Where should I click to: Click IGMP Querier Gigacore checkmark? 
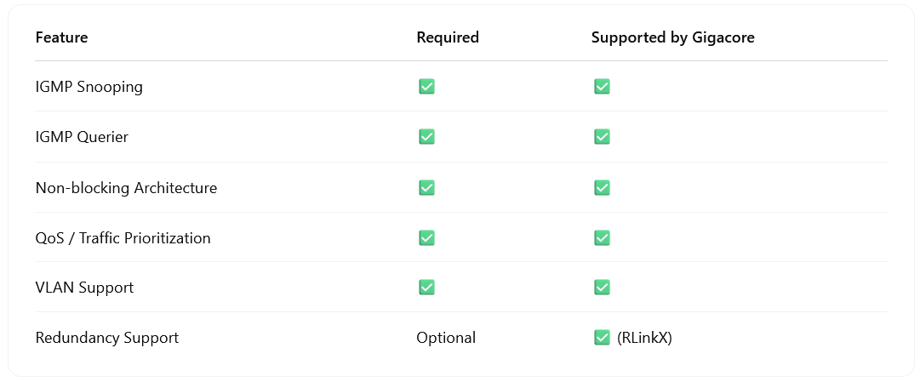coord(602,137)
